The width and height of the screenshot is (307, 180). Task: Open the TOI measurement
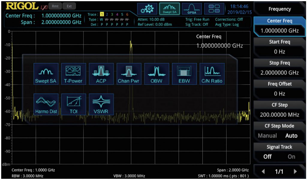coord(73,104)
